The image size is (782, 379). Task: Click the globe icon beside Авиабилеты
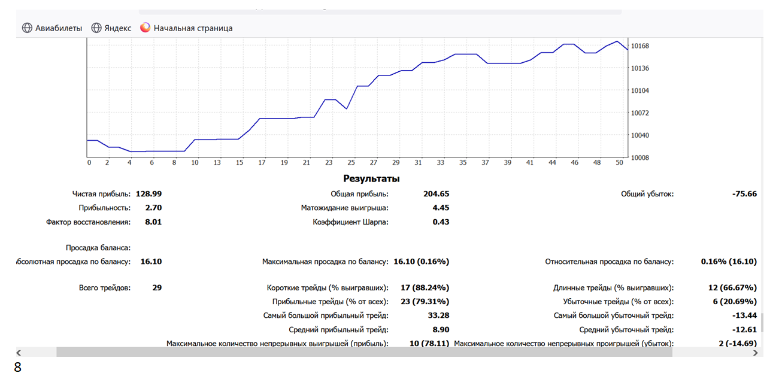click(x=27, y=28)
